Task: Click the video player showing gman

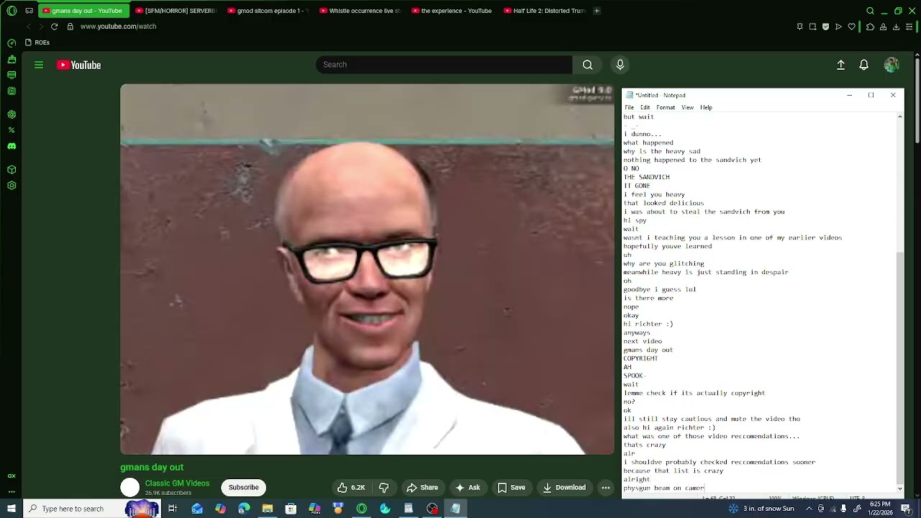Action: [x=368, y=269]
